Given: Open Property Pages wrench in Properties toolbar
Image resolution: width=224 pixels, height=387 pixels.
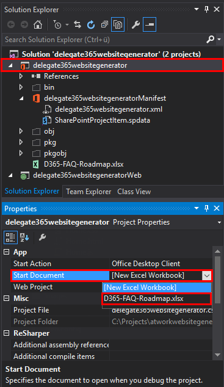Looking at the screenshot, I should 43,237.
